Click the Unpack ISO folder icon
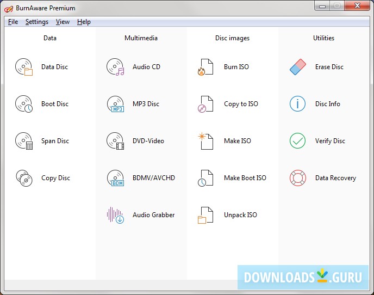This screenshot has height=295, width=374. coord(205,215)
